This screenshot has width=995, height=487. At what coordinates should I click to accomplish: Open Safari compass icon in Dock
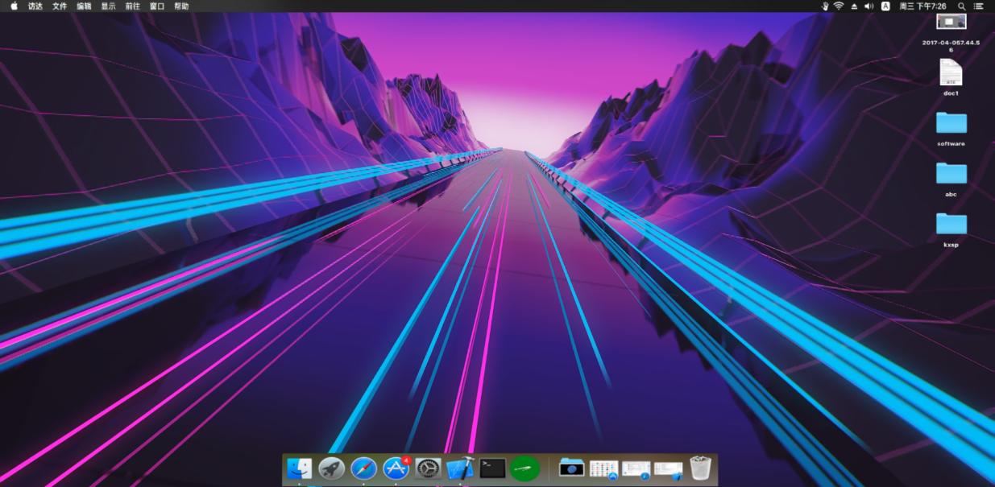coord(363,468)
